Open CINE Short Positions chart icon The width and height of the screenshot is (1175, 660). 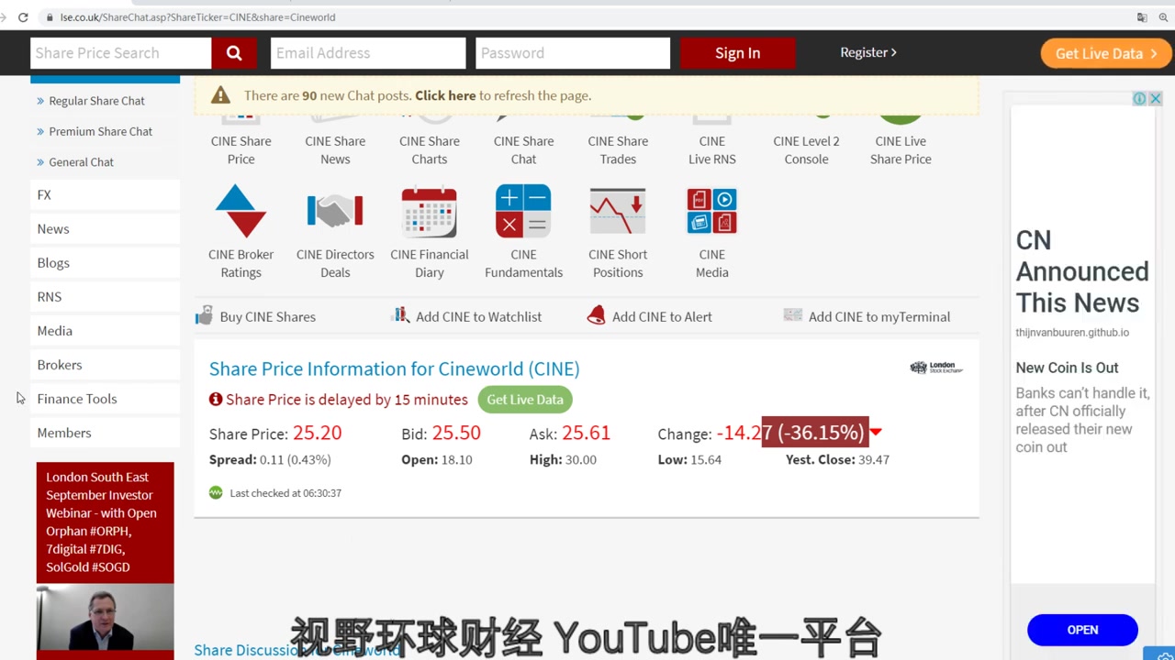[618, 212]
